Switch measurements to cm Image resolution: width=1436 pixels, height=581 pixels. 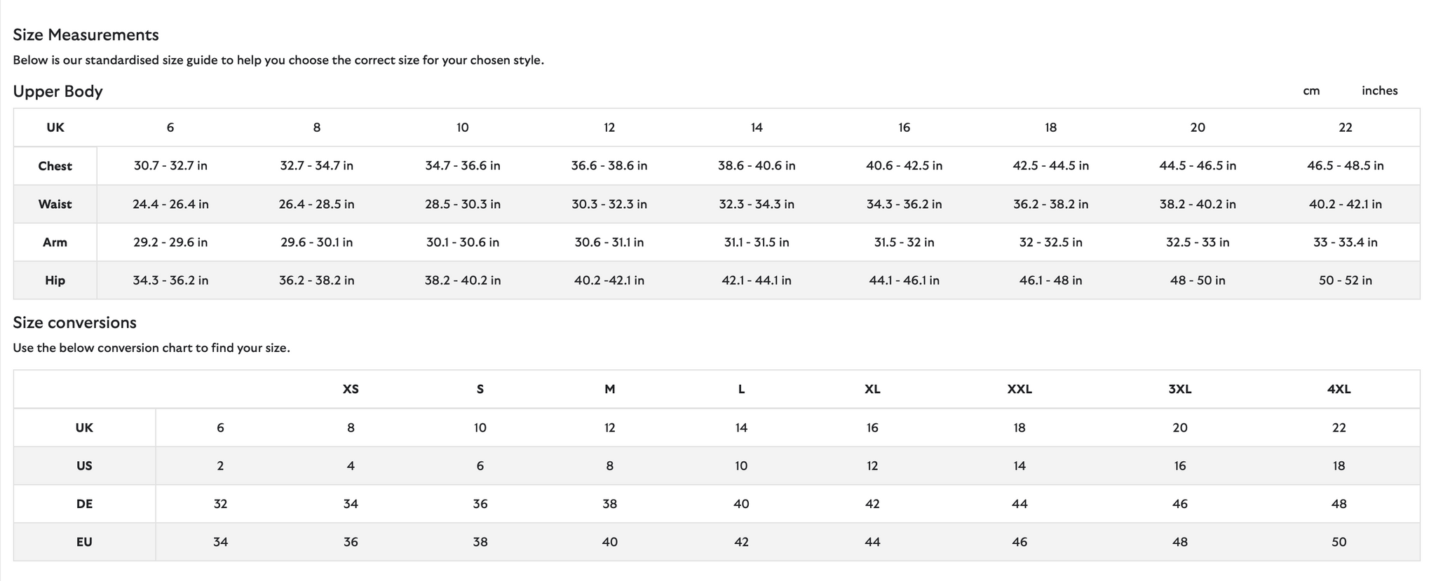(x=1311, y=91)
